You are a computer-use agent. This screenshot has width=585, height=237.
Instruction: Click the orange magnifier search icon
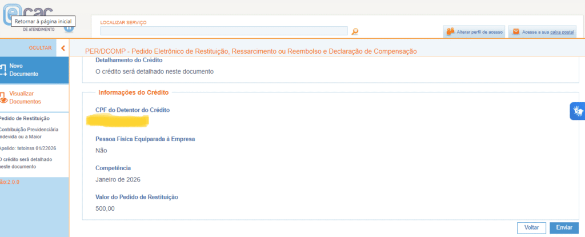[x=355, y=31]
